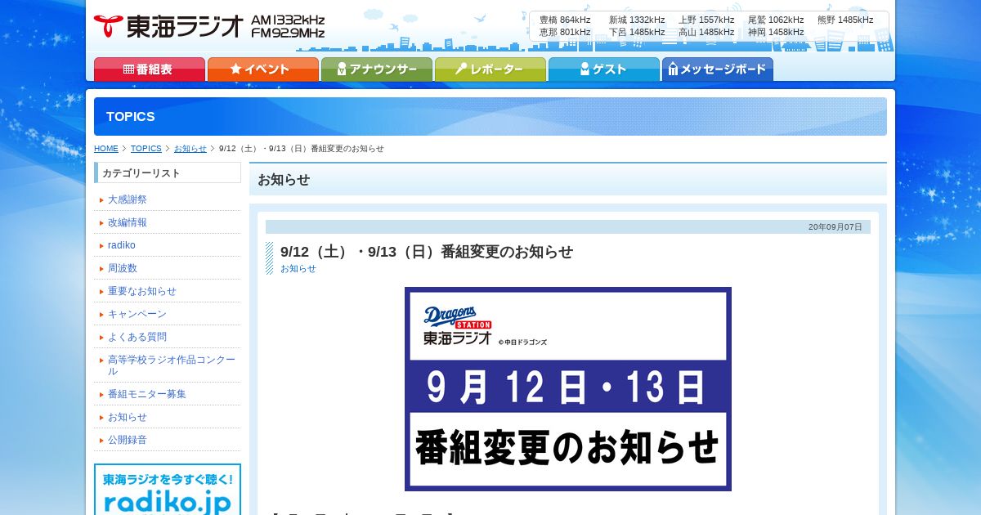
Task: Open よくある質問 category
Action: pyautogui.click(x=137, y=337)
